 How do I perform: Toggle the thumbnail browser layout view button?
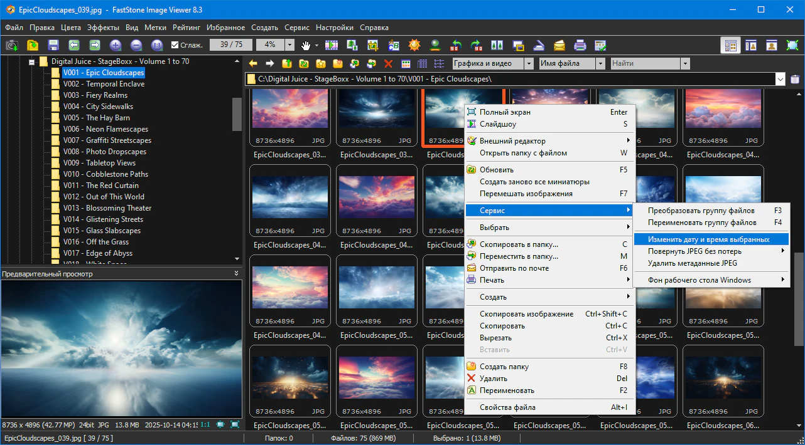(730, 45)
